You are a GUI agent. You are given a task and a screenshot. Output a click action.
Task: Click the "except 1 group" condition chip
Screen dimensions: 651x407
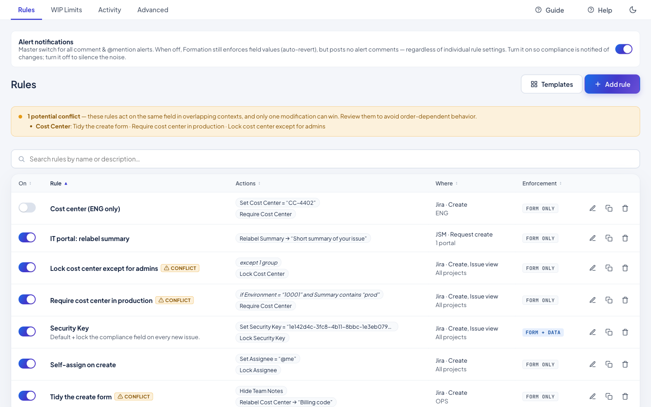(x=259, y=263)
